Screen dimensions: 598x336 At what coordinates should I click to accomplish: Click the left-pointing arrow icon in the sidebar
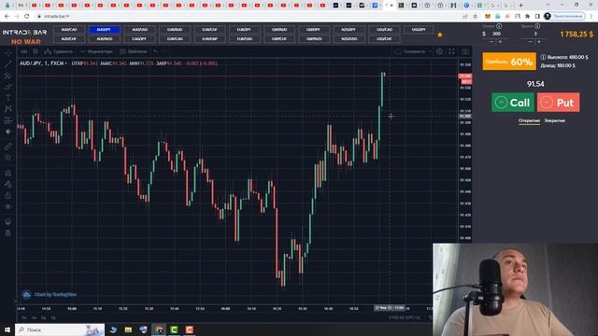click(x=8, y=132)
